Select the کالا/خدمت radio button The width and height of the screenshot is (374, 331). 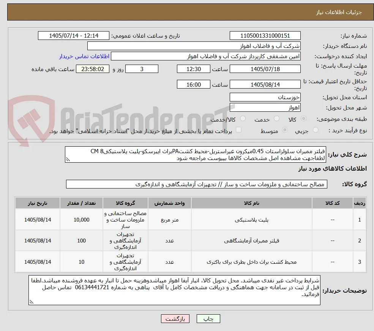click(243, 119)
